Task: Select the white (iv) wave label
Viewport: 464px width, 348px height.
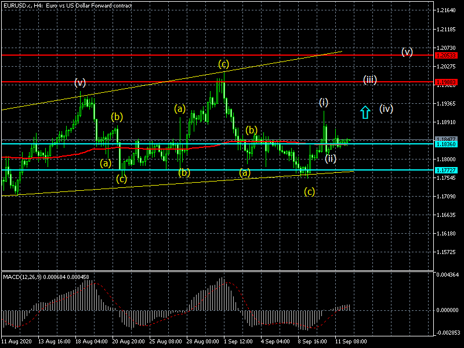Action: (386, 108)
